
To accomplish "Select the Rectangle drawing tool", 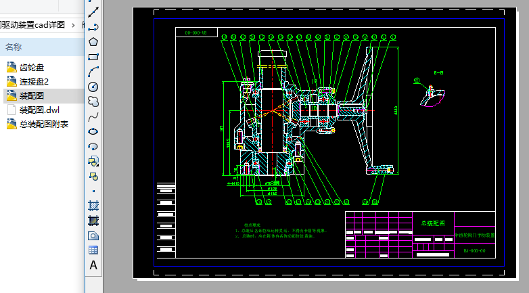I will [93, 57].
